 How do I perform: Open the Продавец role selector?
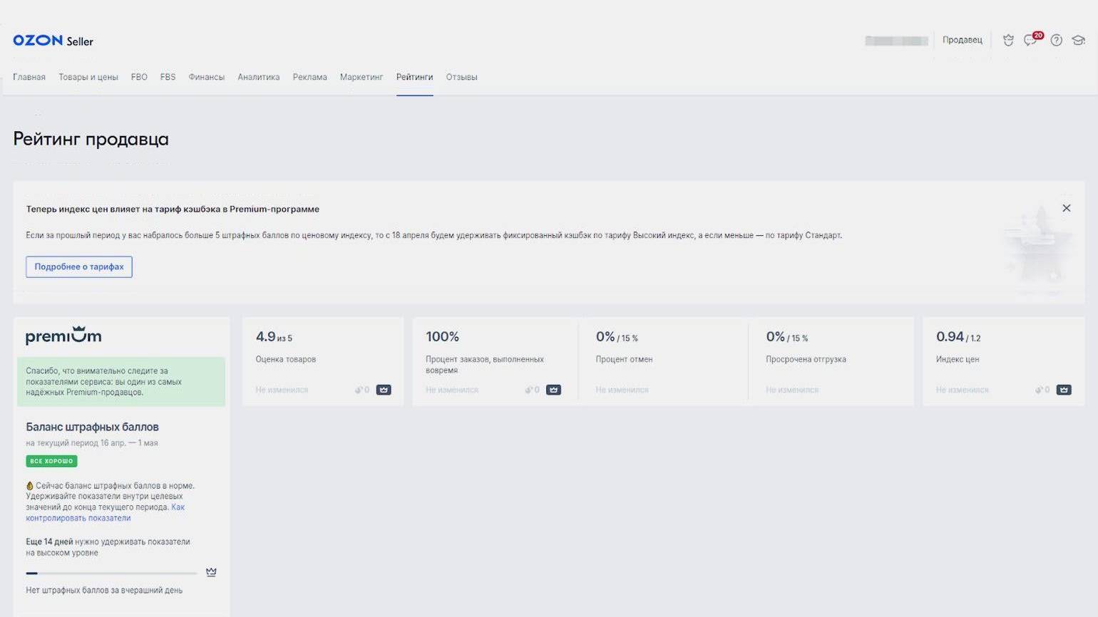click(962, 40)
